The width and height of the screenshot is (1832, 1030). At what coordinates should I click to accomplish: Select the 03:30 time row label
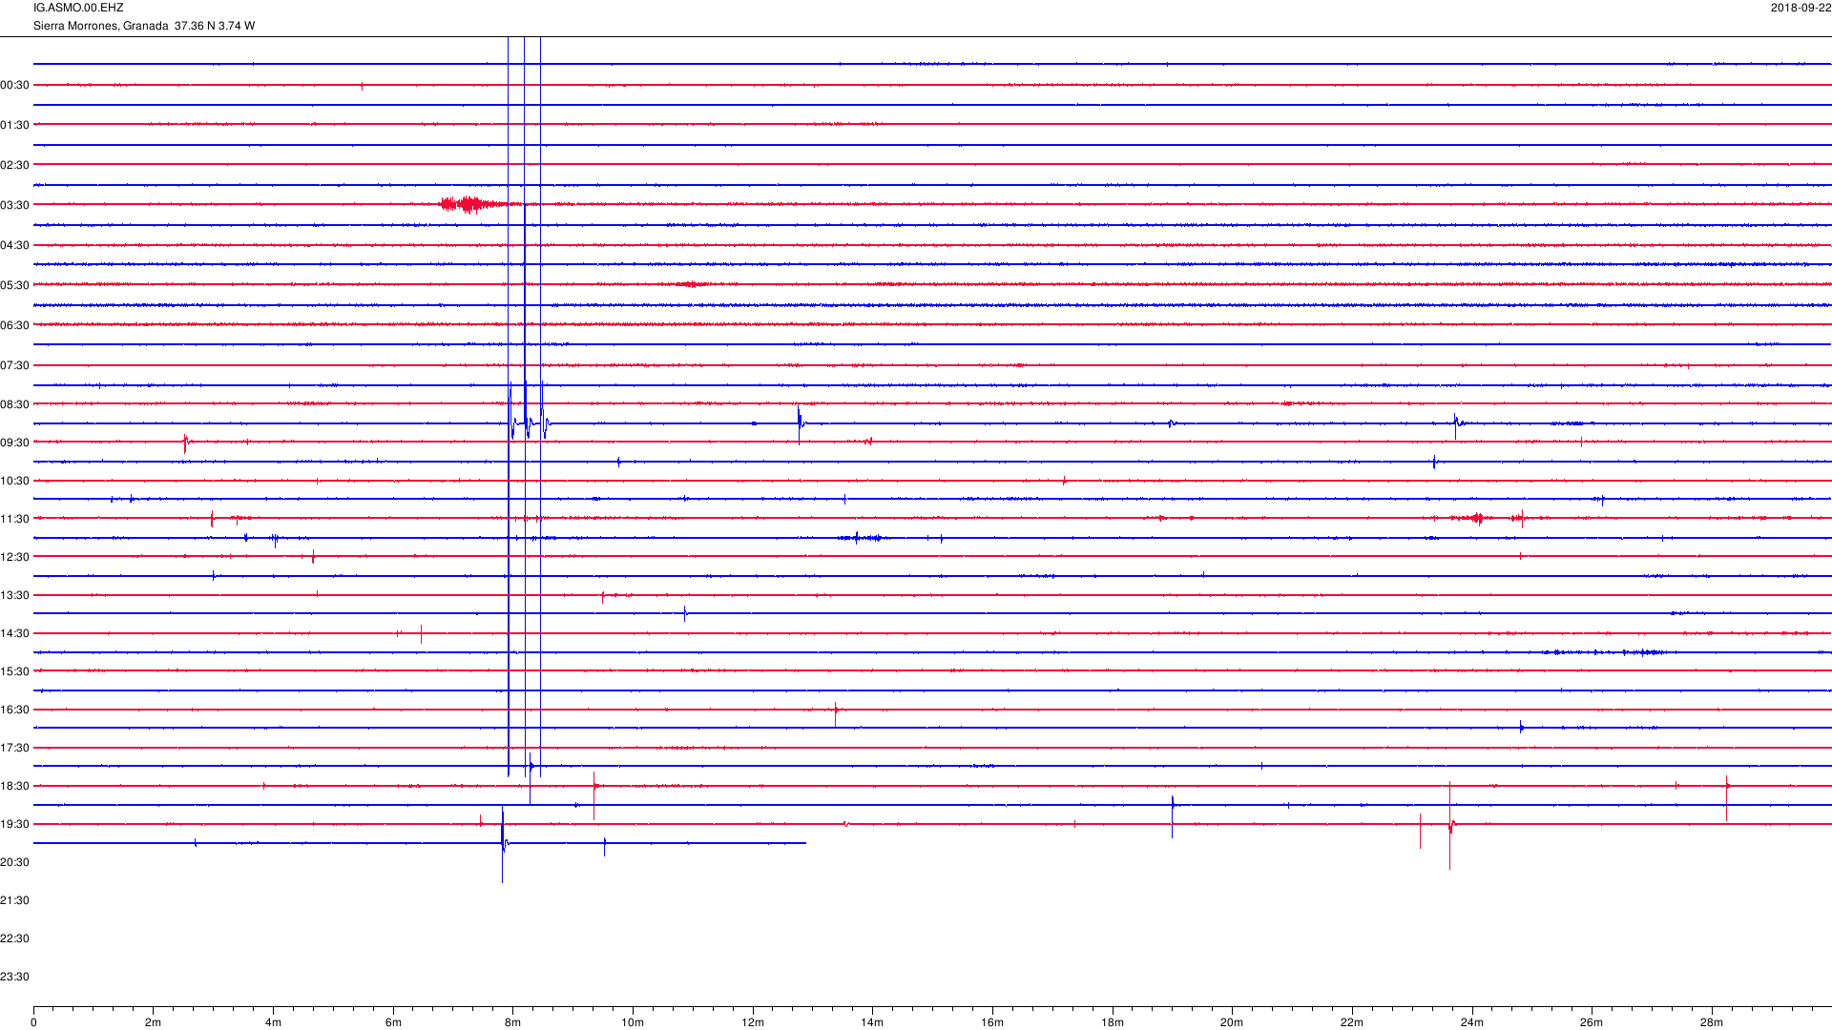(x=15, y=205)
